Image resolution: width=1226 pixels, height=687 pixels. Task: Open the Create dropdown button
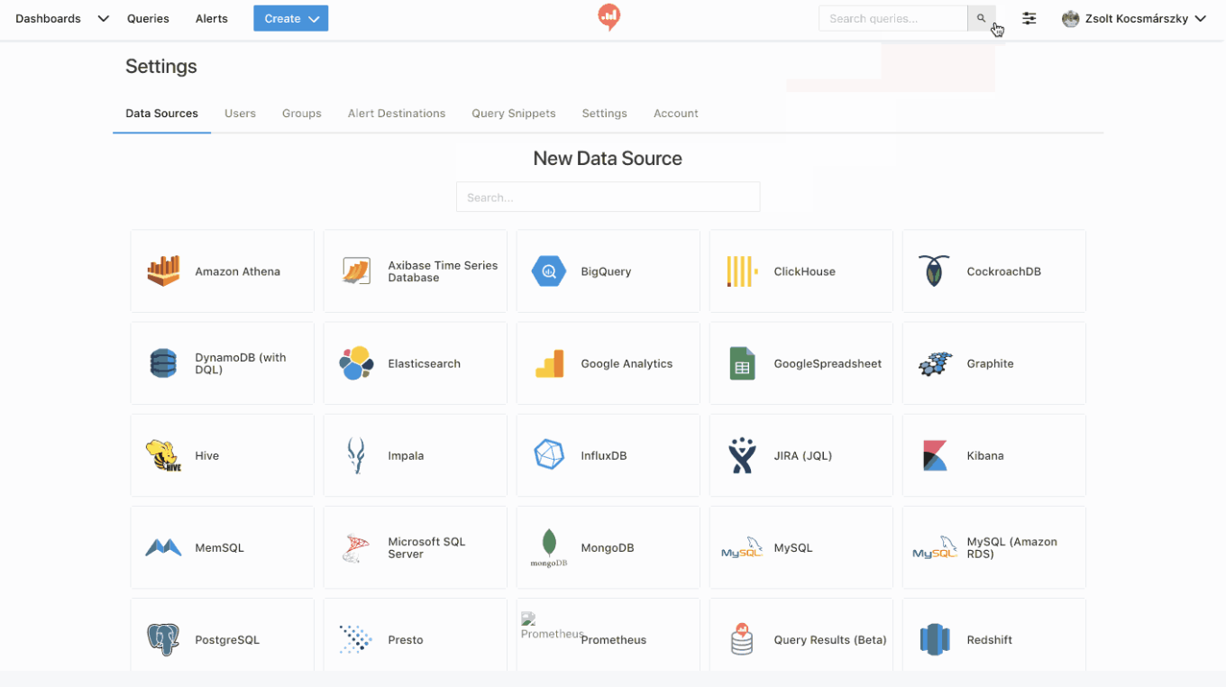coord(290,18)
